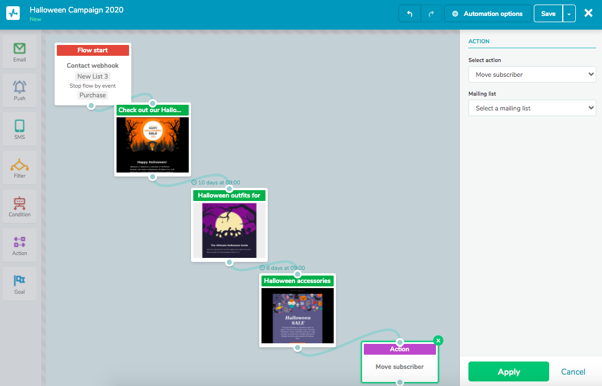Select the Email block icon
Screen dimensions: 602x386
[20, 52]
